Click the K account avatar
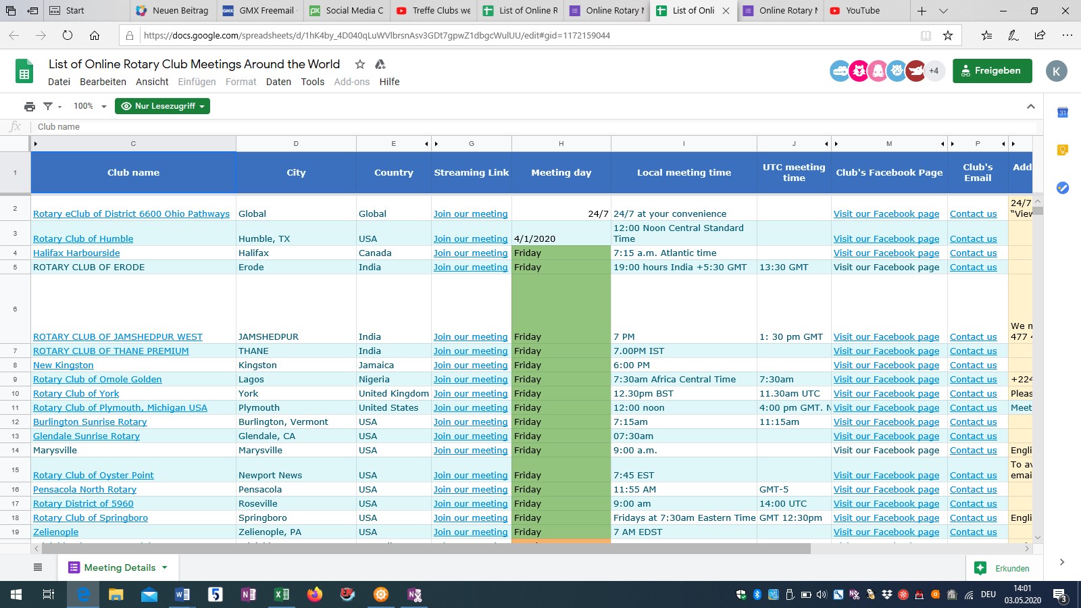Screen dimensions: 1081x608 pos(1056,71)
